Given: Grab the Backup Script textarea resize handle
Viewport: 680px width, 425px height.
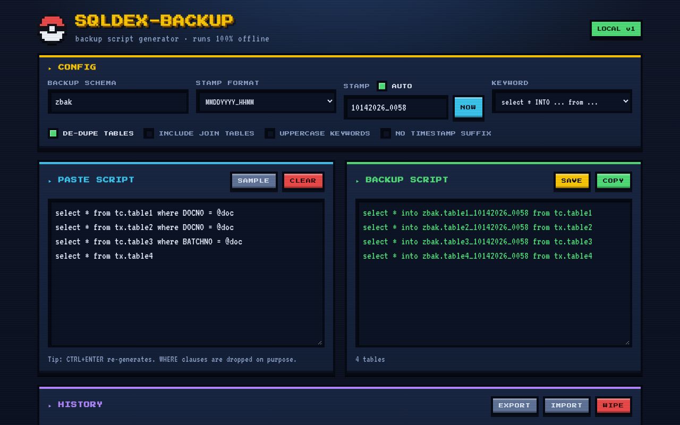Looking at the screenshot, I should (627, 343).
